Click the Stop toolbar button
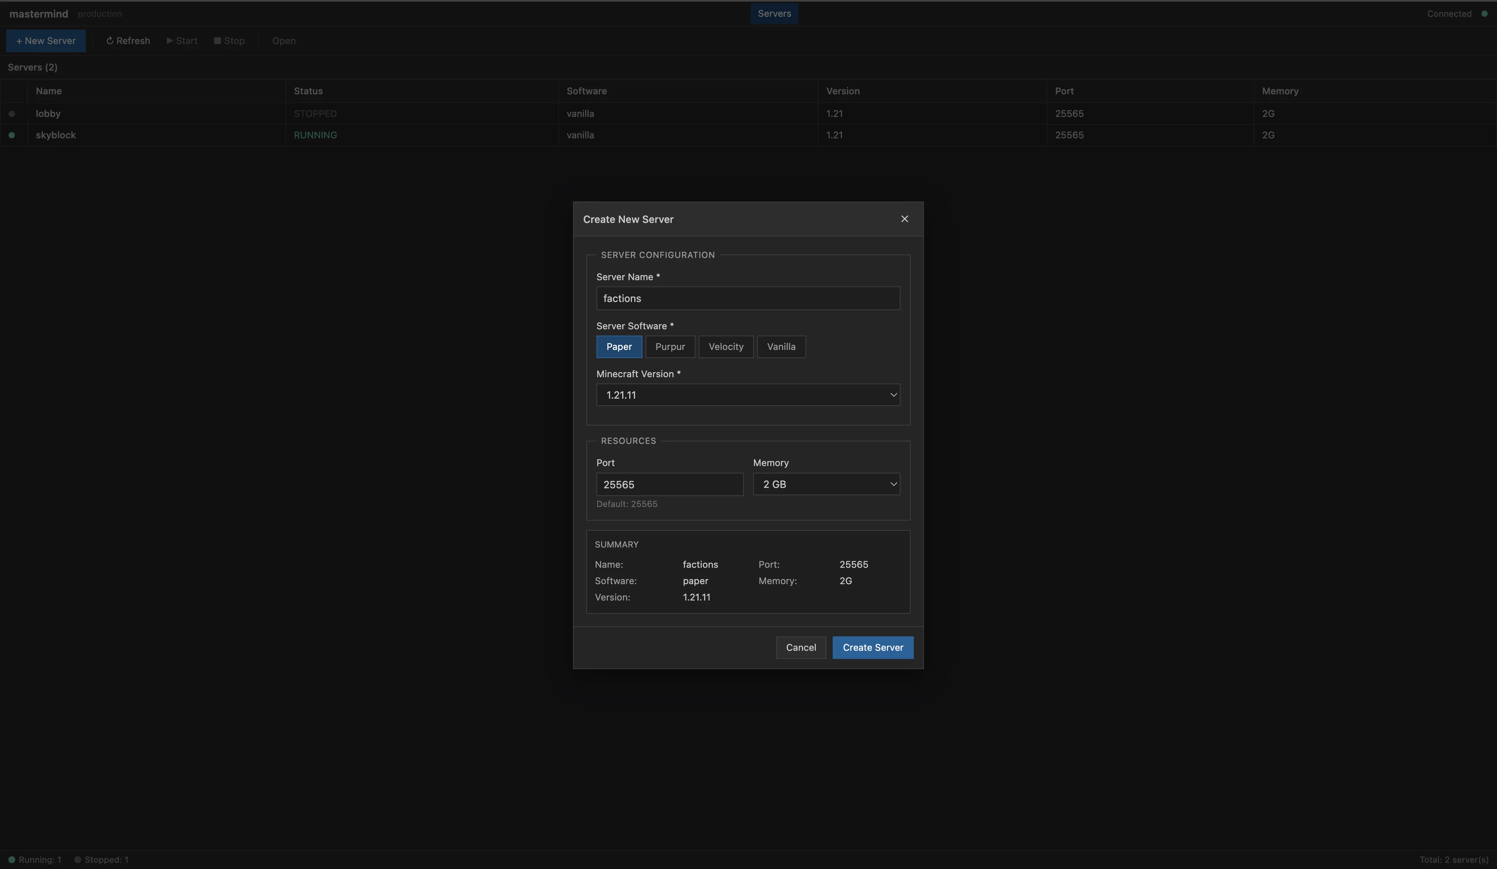This screenshot has width=1497, height=869. tap(229, 41)
